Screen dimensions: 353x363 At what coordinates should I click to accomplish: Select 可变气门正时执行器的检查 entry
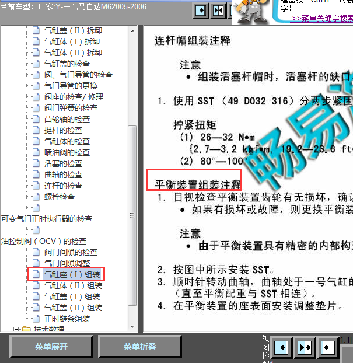[x=47, y=219]
